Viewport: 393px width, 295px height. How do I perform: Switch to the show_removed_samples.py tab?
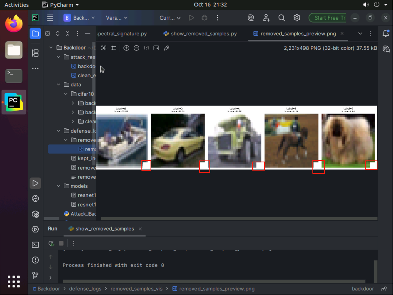click(x=200, y=34)
